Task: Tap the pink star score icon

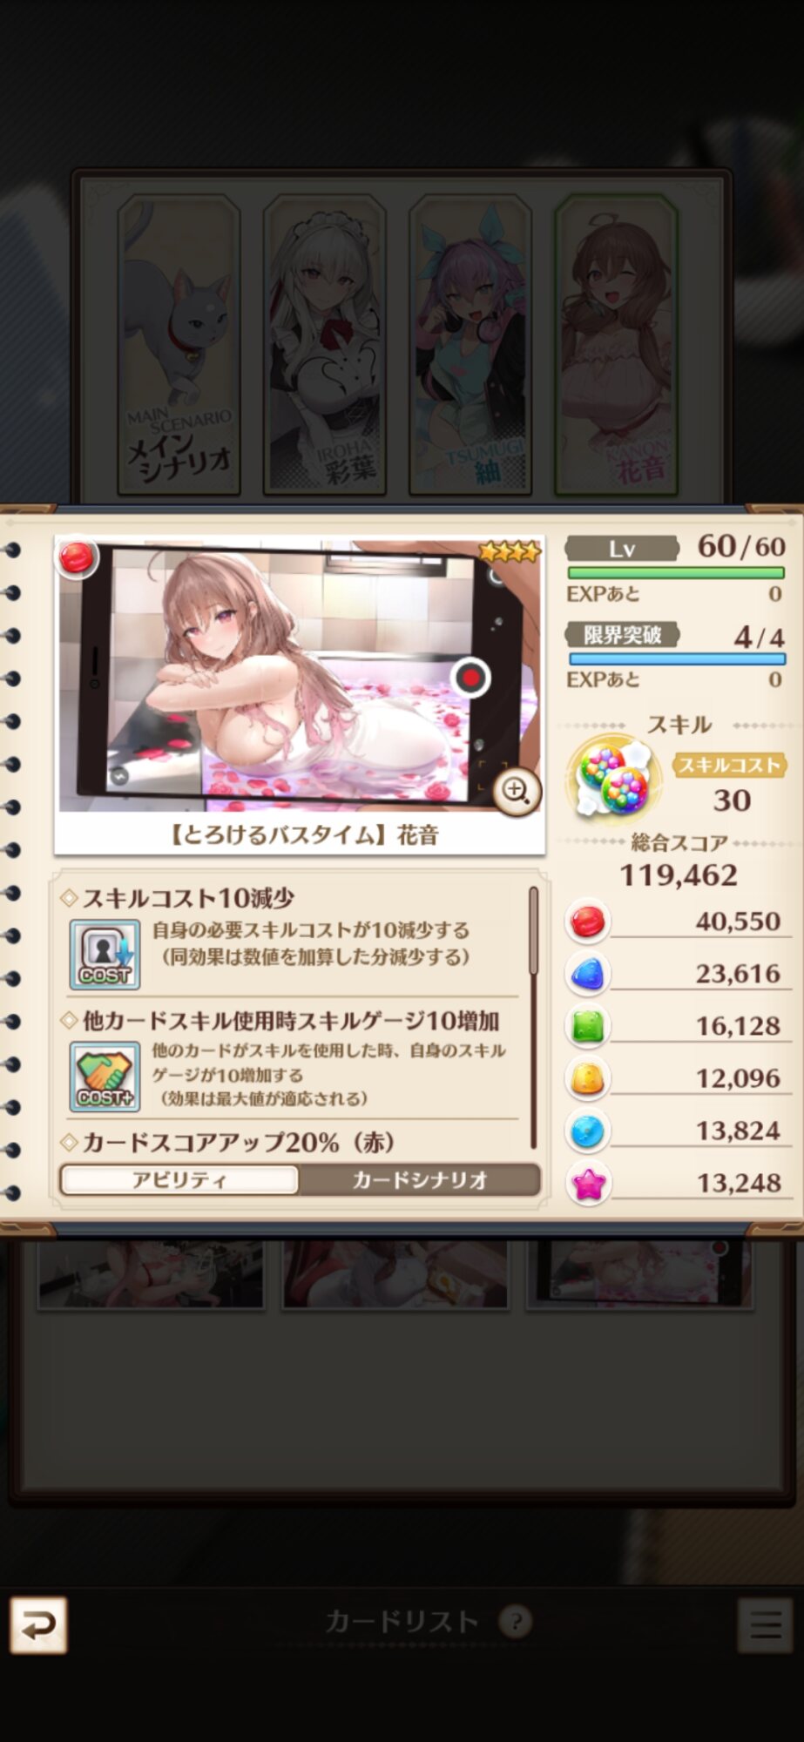Action: (587, 1183)
